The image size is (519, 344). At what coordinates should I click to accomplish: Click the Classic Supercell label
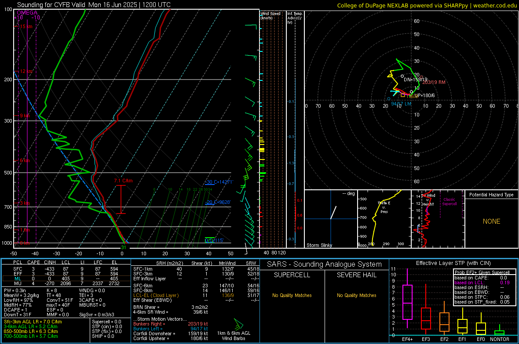click(x=449, y=202)
